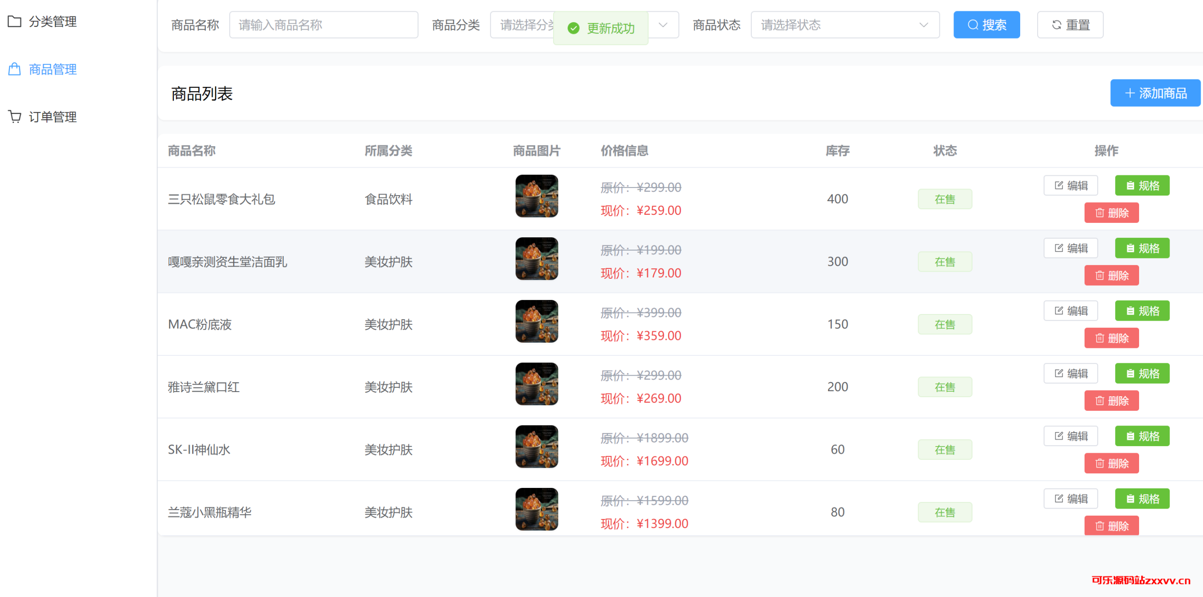This screenshot has width=1203, height=597.
Task: Click the 在售 status tag for 雅诗兰黛口红
Action: [x=945, y=387]
